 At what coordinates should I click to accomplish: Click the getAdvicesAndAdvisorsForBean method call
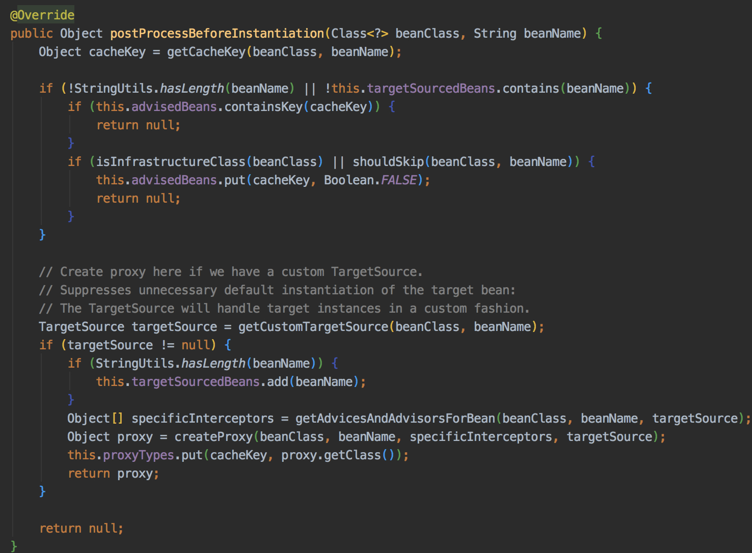pos(395,419)
